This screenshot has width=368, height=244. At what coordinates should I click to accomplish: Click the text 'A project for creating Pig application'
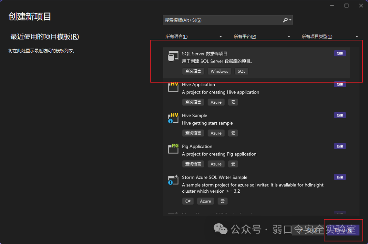[219, 154]
